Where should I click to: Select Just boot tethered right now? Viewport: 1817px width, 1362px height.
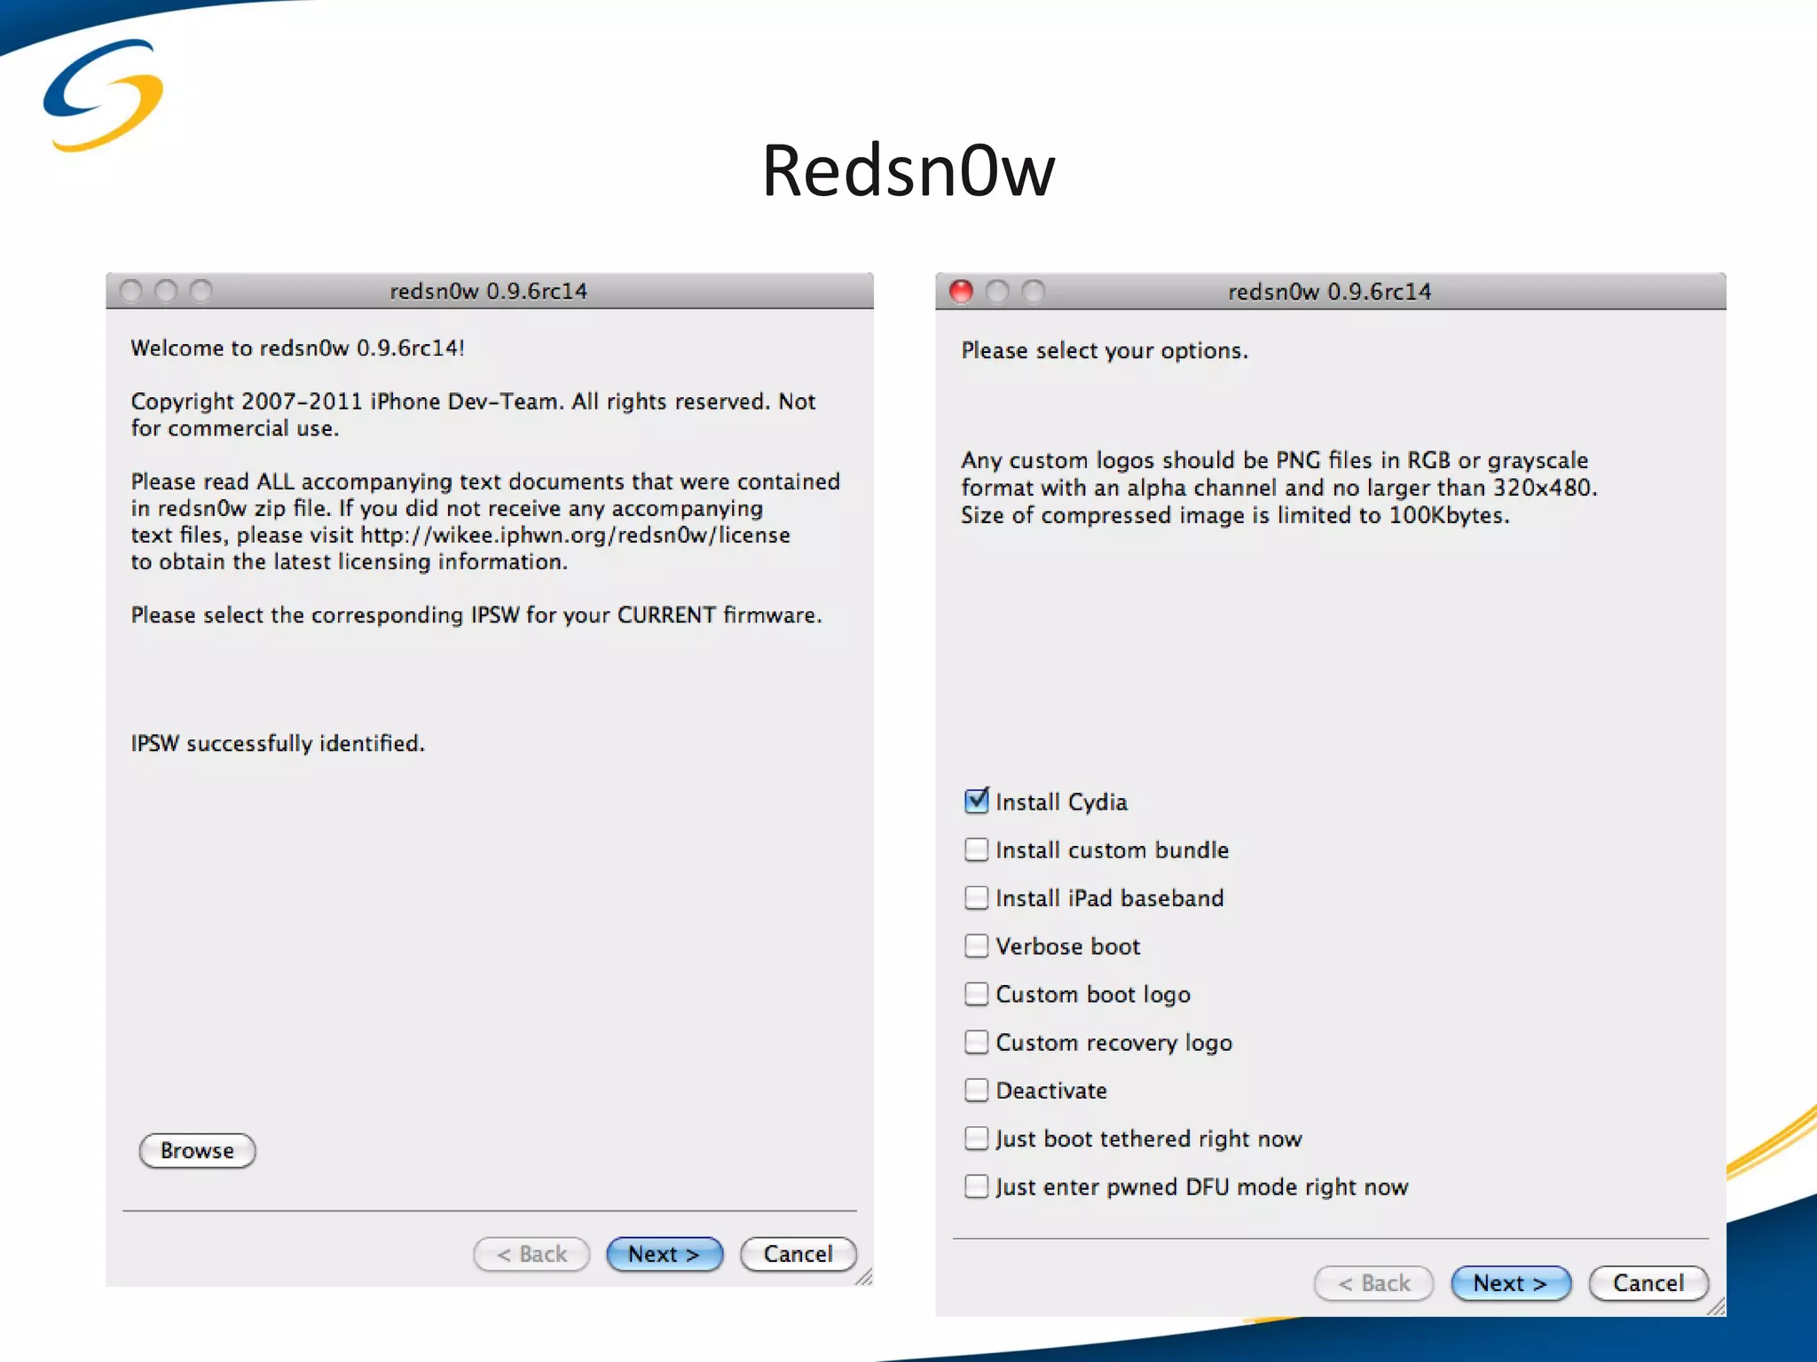976,1138
